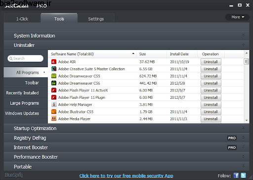This screenshot has width=253, height=180.
Task: Click the Flash Player 11 ActiveX icon
Action: [54, 90]
